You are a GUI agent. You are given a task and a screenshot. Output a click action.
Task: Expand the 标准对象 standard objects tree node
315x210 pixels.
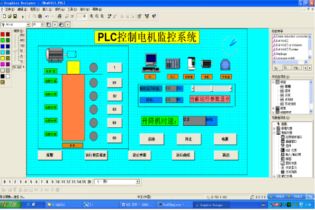click(x=274, y=128)
